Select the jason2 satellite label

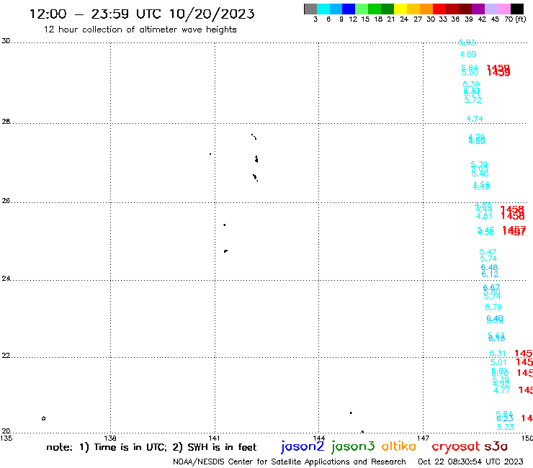[303, 446]
